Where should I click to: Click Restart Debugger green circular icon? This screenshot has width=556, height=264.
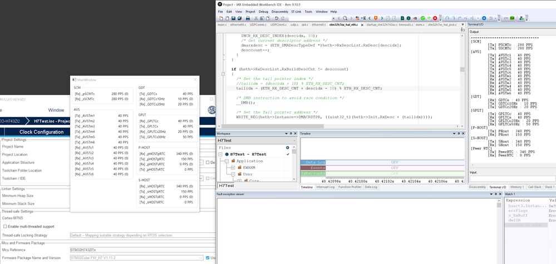pyautogui.click(x=429, y=18)
